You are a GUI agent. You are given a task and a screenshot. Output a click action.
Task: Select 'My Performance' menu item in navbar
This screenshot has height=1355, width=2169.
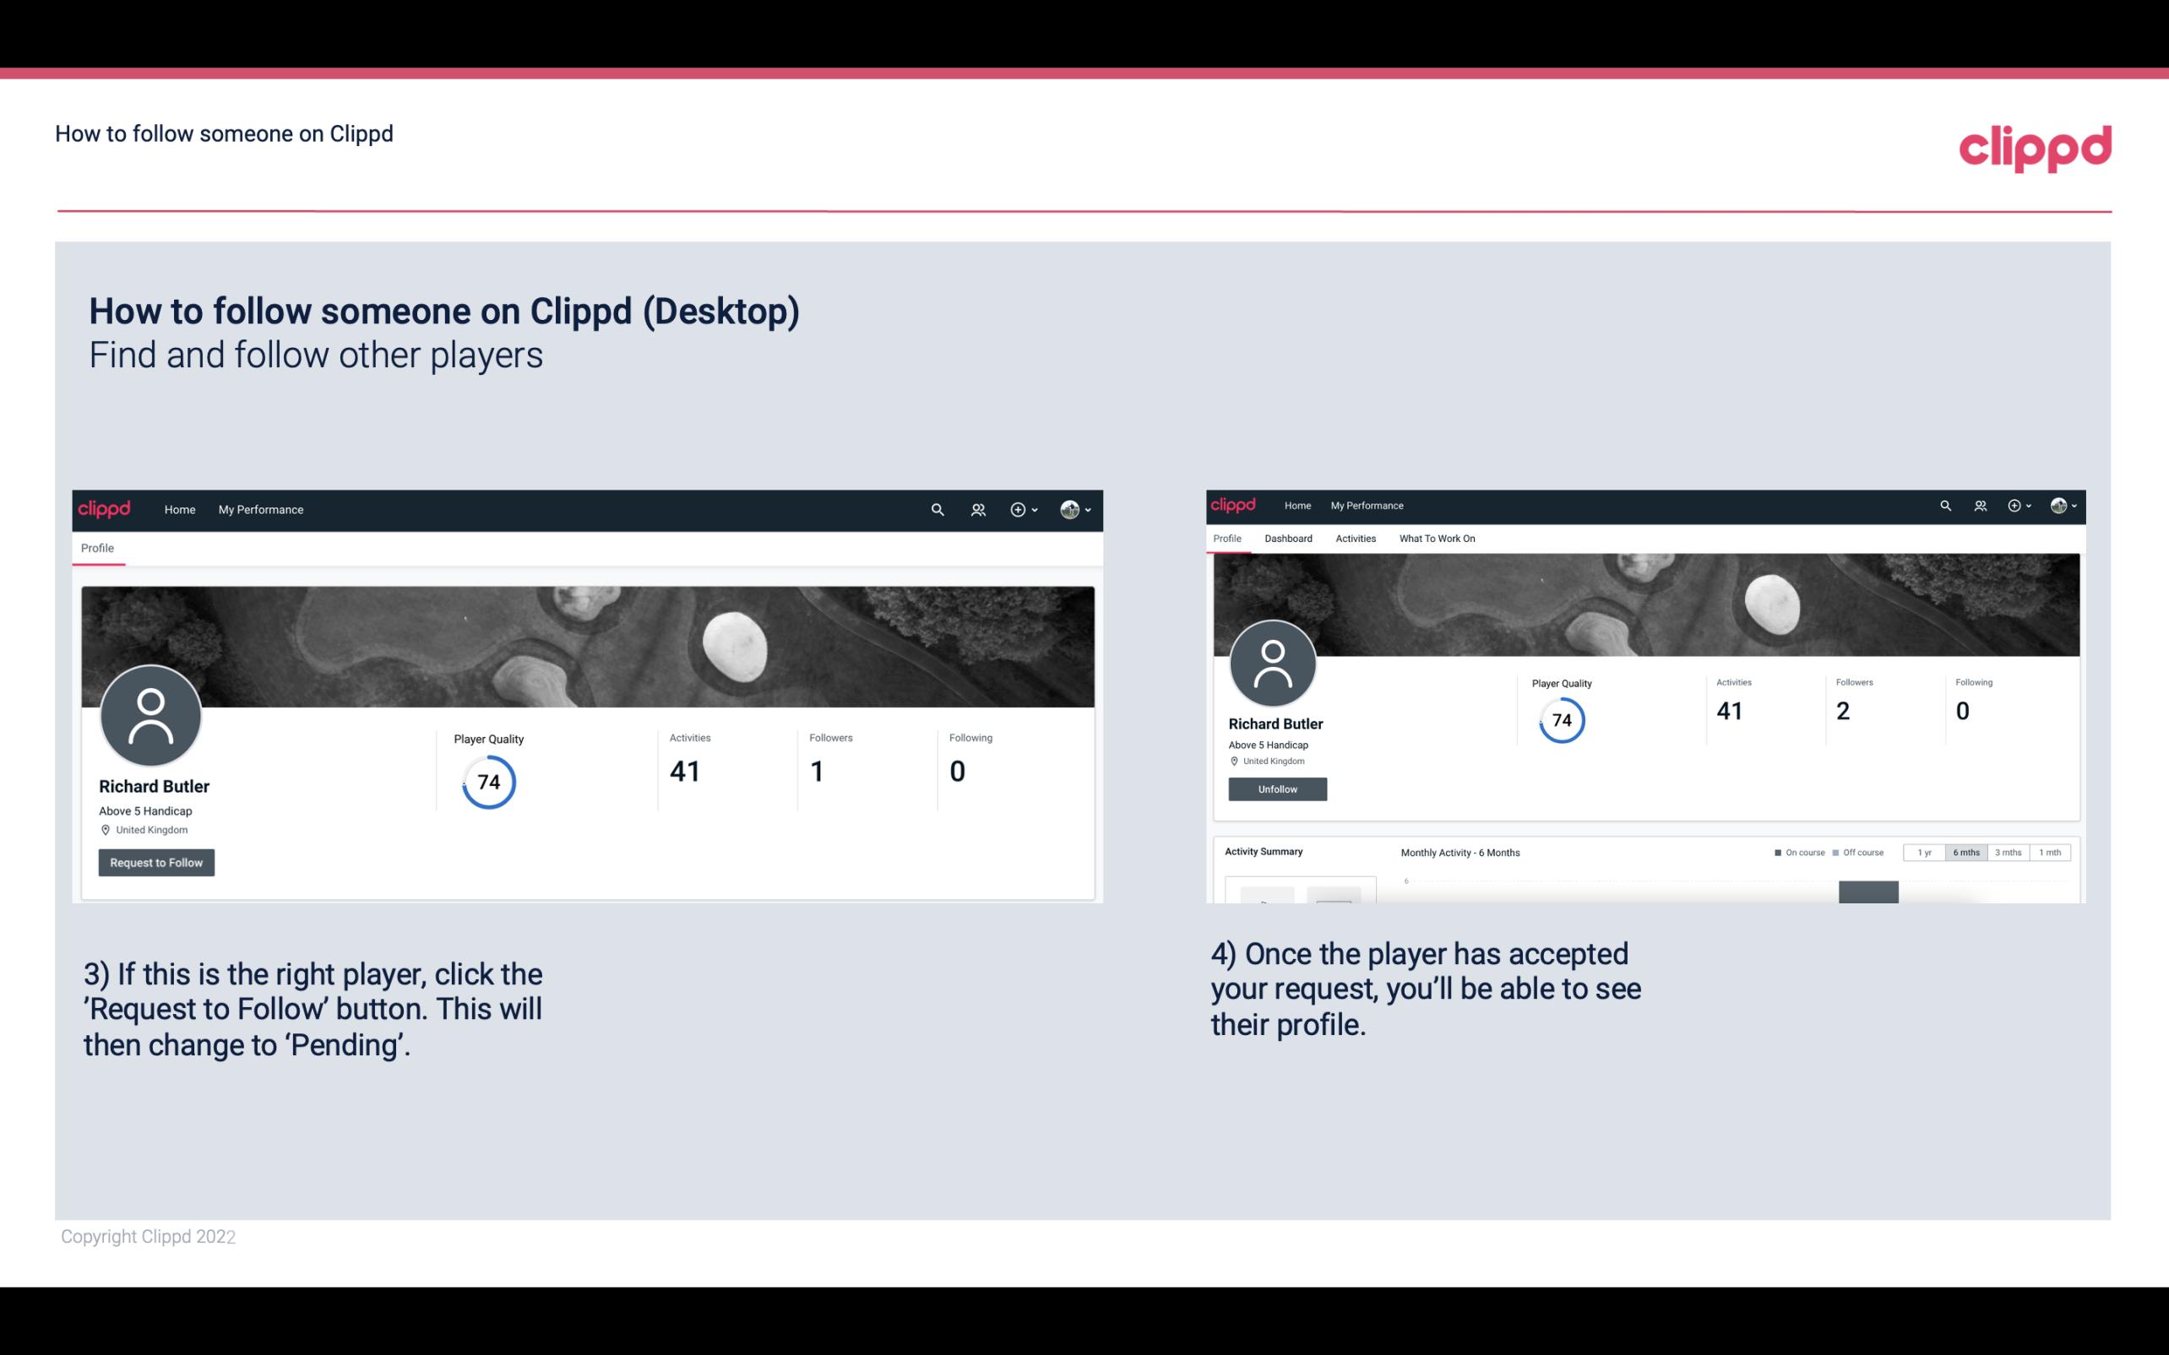(259, 509)
